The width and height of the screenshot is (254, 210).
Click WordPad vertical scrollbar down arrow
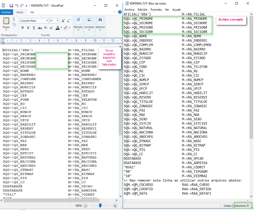(x=120, y=196)
